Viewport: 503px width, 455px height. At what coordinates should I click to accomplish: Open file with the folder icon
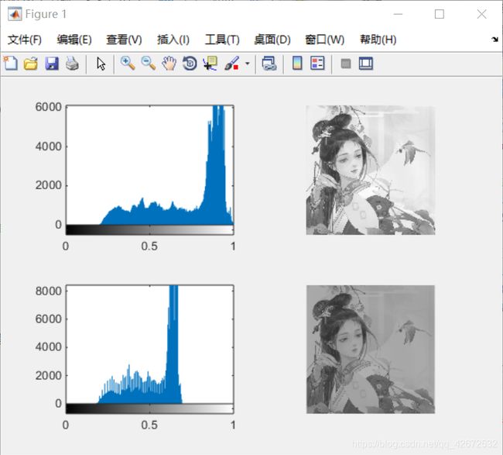(31, 64)
